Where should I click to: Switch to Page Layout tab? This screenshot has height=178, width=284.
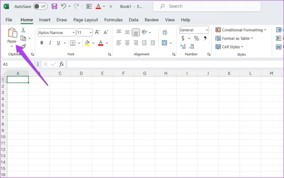(x=86, y=20)
